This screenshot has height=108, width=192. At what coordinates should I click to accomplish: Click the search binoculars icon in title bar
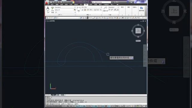coord(112,2)
